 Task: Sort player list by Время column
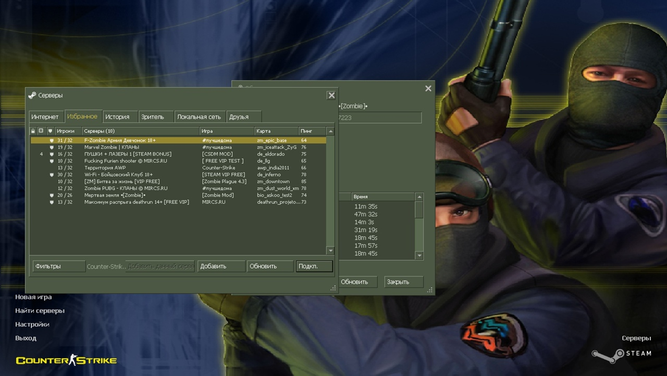(x=383, y=197)
